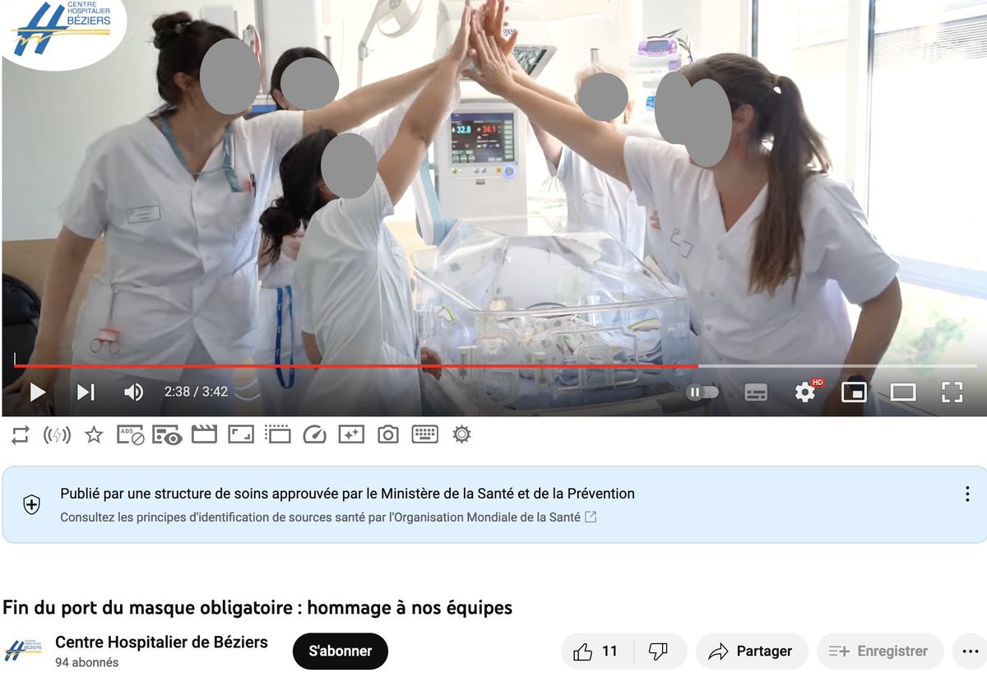Enable theater mode view

click(903, 392)
